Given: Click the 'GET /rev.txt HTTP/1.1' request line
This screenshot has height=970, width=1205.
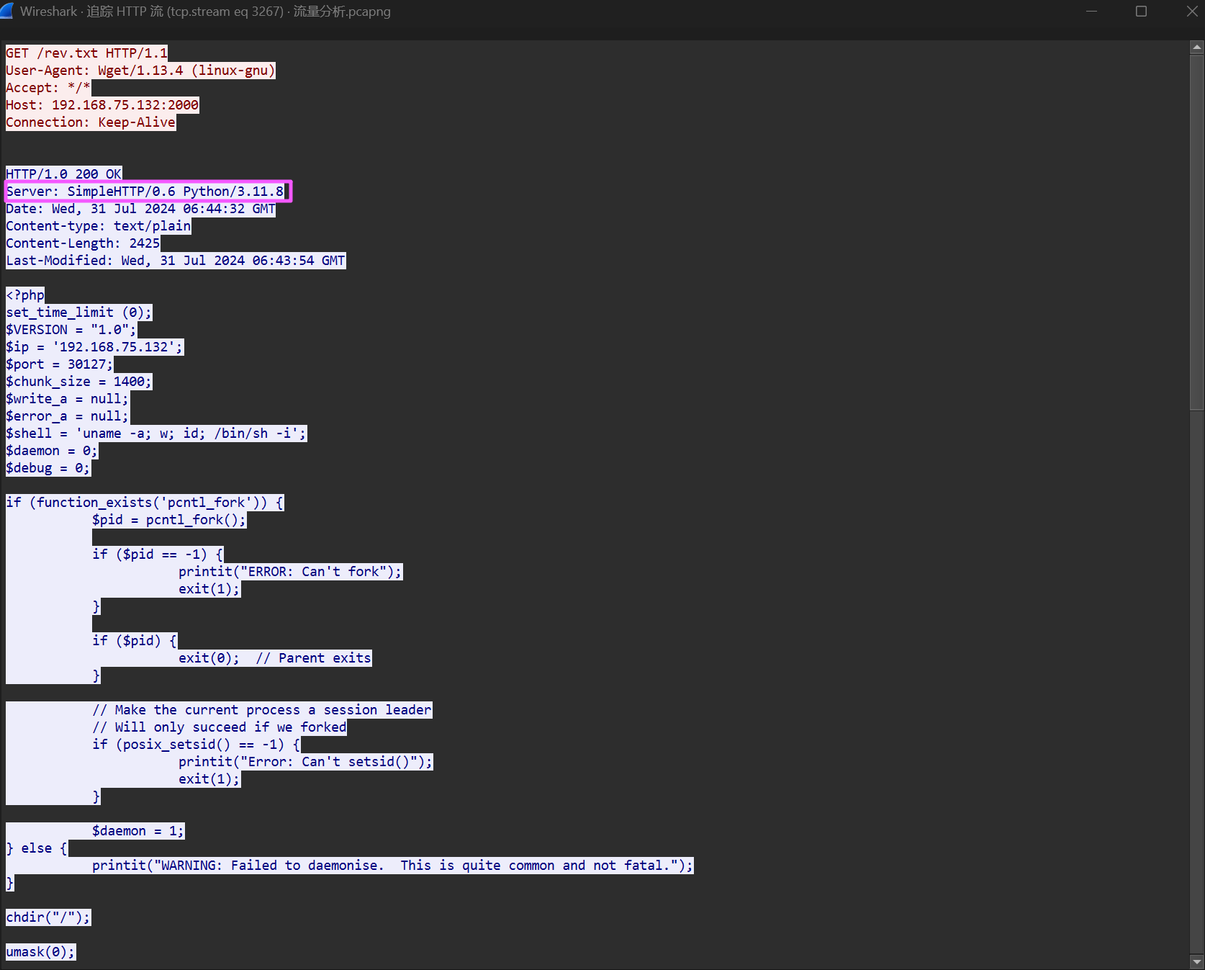Looking at the screenshot, I should pyautogui.click(x=86, y=53).
